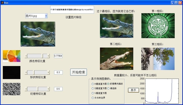Click the 第二相似! label
The width and height of the screenshot is (183, 105).
(x=116, y=44)
